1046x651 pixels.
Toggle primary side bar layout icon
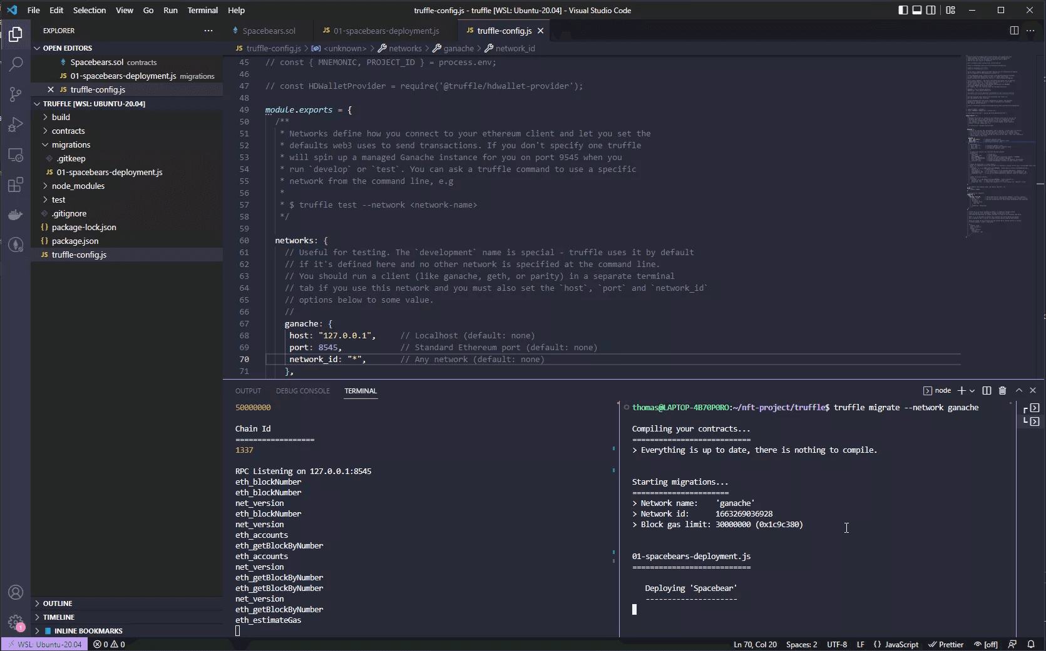[x=903, y=10]
